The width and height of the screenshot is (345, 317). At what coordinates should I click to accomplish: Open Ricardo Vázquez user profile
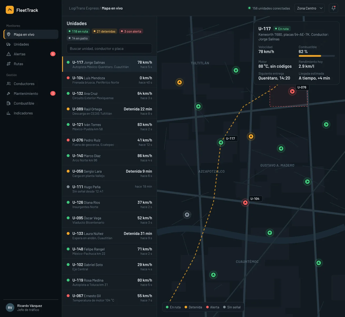coord(31,308)
